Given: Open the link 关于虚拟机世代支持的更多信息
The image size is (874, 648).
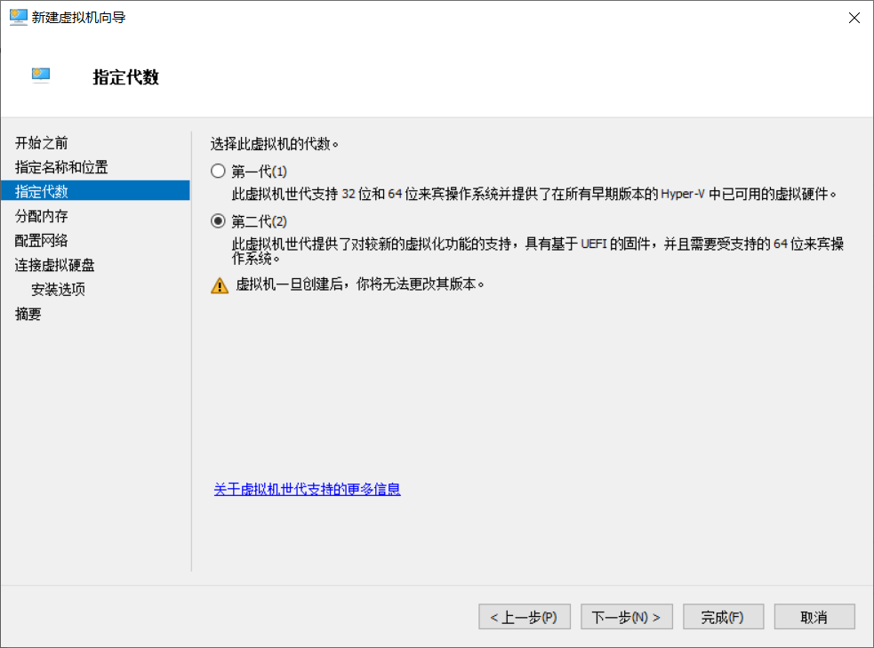Looking at the screenshot, I should pyautogui.click(x=307, y=490).
